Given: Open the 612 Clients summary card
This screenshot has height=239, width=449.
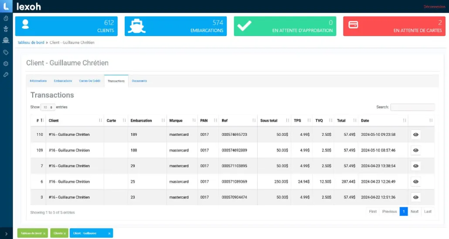Looking at the screenshot, I should [x=67, y=26].
